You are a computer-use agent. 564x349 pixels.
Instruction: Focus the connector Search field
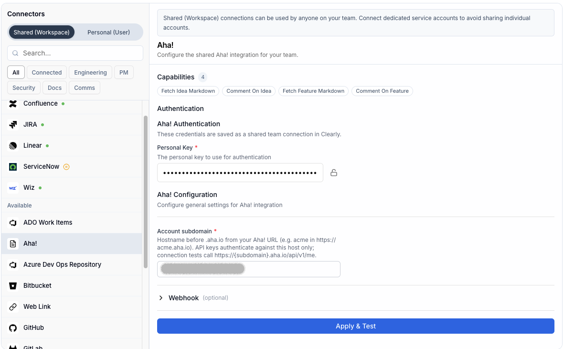pos(75,53)
